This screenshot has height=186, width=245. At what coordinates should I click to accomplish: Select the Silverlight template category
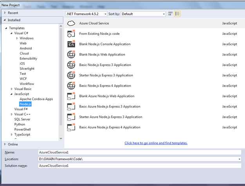pyautogui.click(x=27, y=69)
